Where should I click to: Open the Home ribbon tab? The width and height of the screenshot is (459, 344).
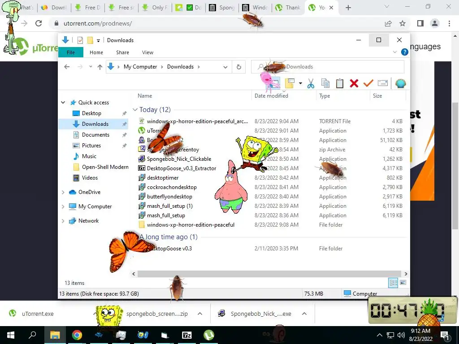[96, 52]
